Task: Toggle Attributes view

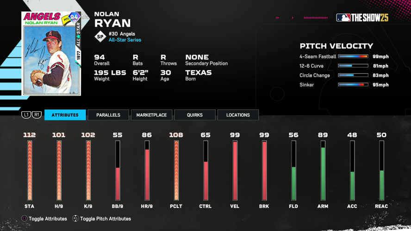Action: click(x=47, y=219)
